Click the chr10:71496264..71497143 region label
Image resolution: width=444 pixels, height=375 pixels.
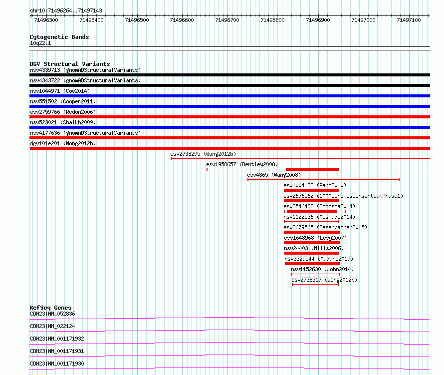coord(66,10)
